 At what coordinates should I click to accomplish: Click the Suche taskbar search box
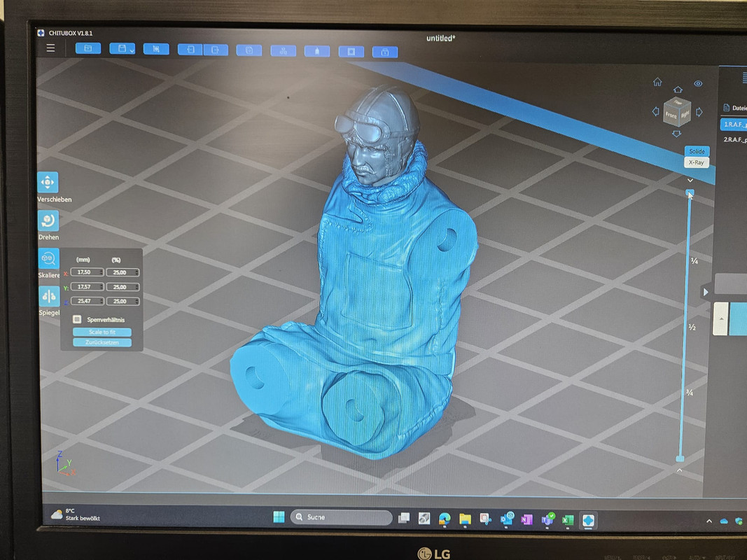point(341,517)
